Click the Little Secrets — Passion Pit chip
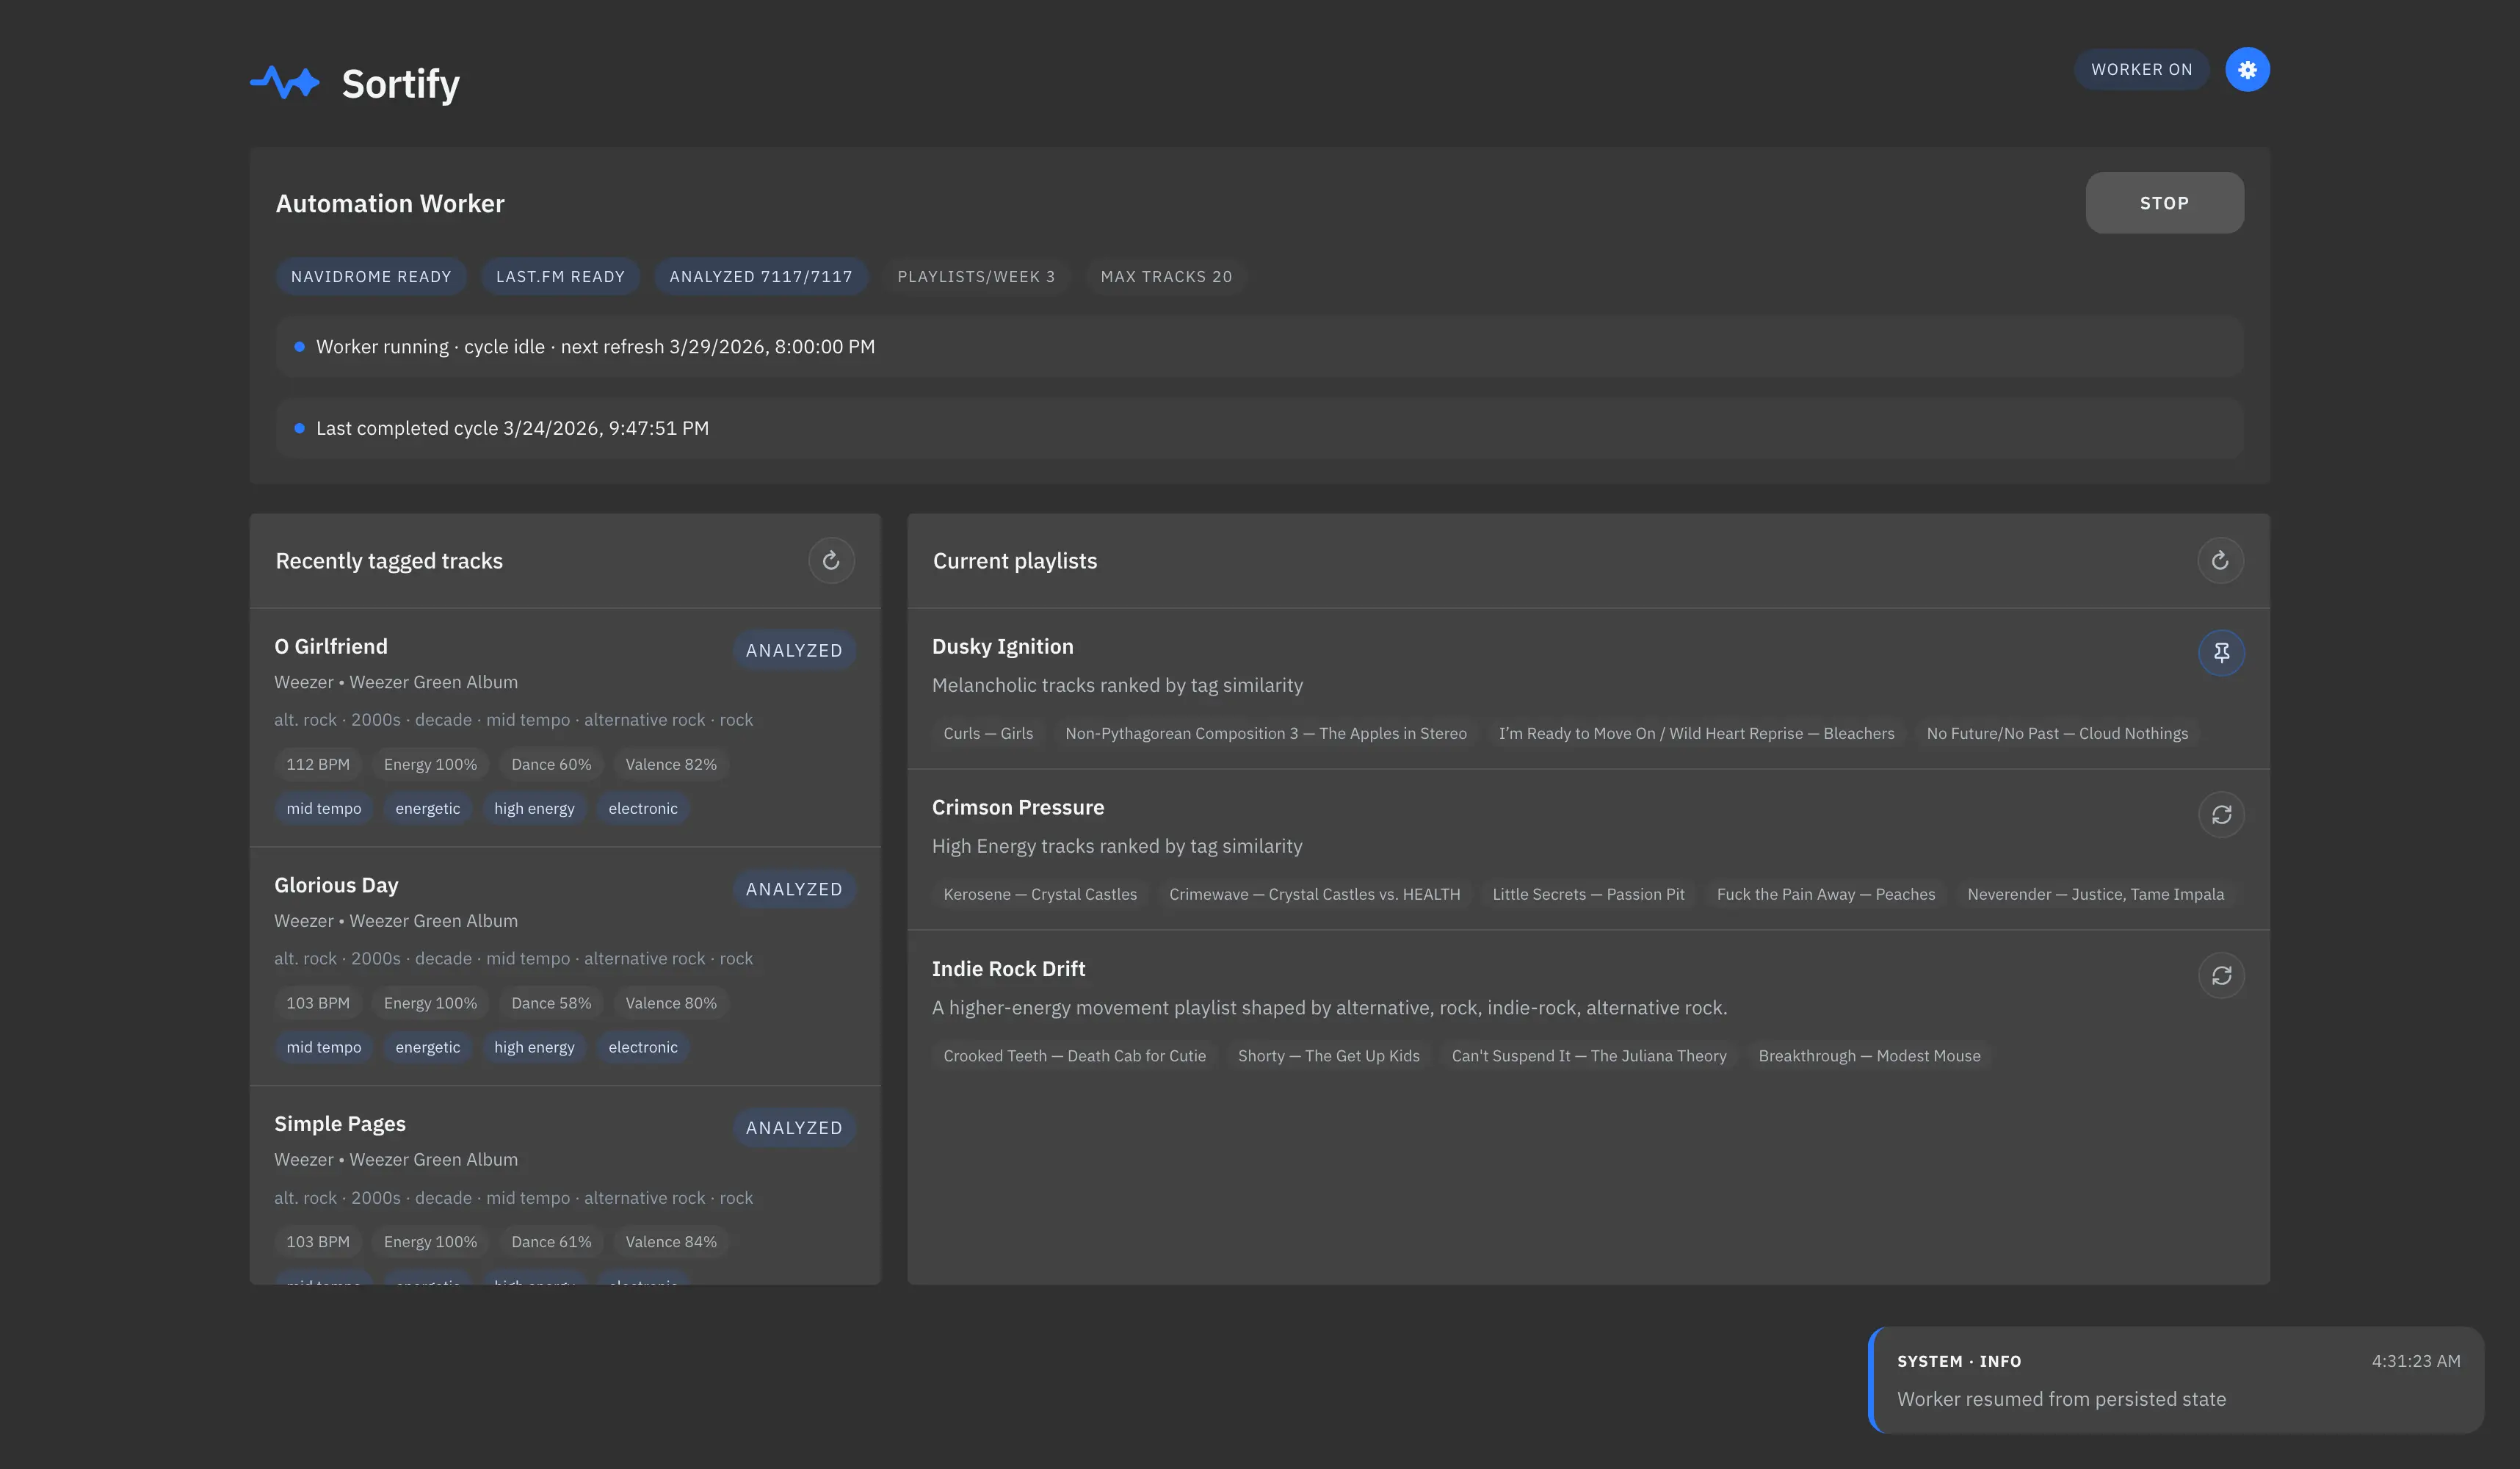The image size is (2520, 1469). (1589, 894)
